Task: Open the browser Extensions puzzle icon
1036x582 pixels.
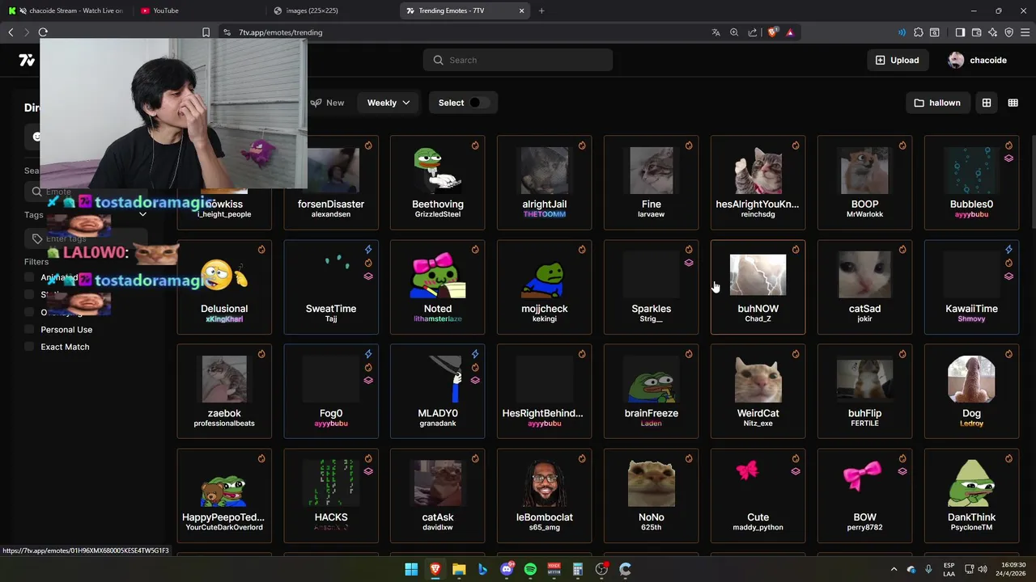Action: (x=919, y=32)
